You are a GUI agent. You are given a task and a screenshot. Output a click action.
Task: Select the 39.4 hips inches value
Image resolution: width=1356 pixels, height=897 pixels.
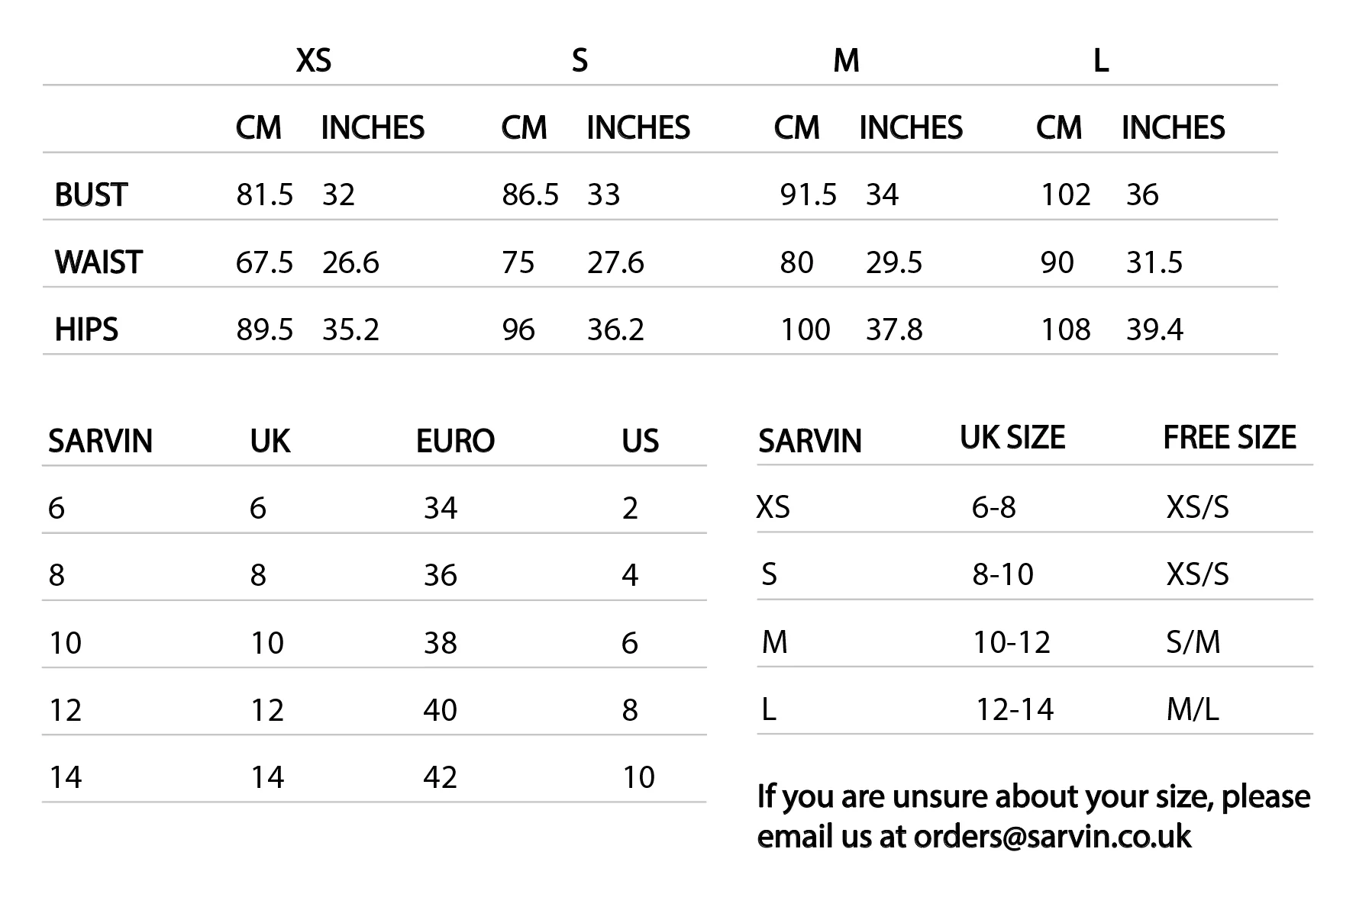click(1154, 330)
